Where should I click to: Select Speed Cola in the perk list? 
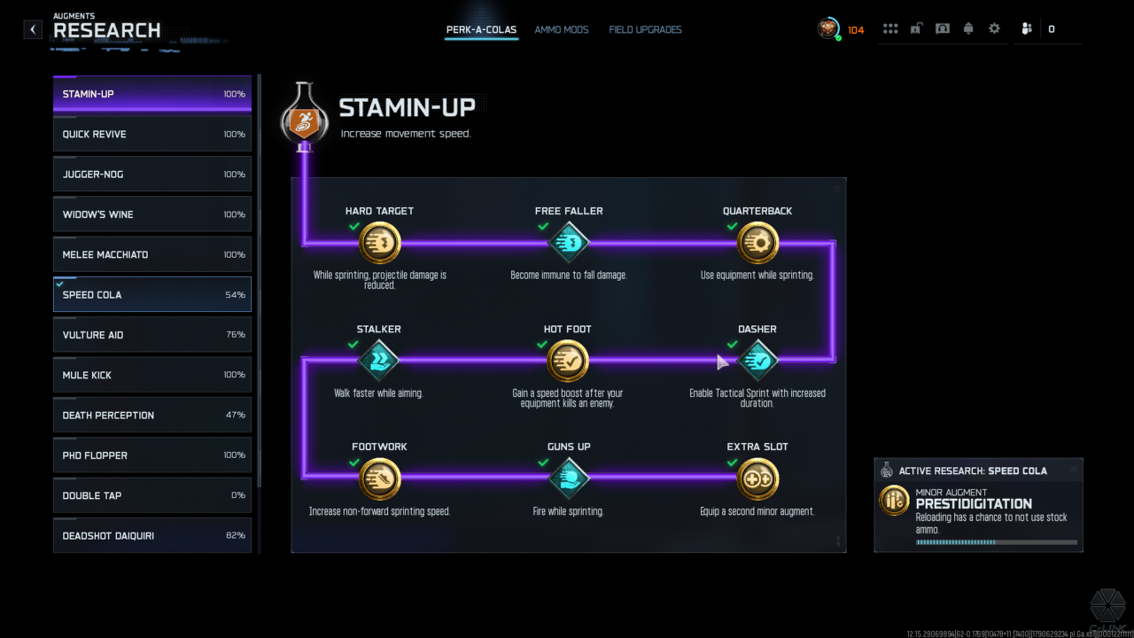click(152, 295)
